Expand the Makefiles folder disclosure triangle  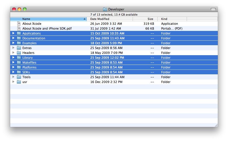coord(13,62)
